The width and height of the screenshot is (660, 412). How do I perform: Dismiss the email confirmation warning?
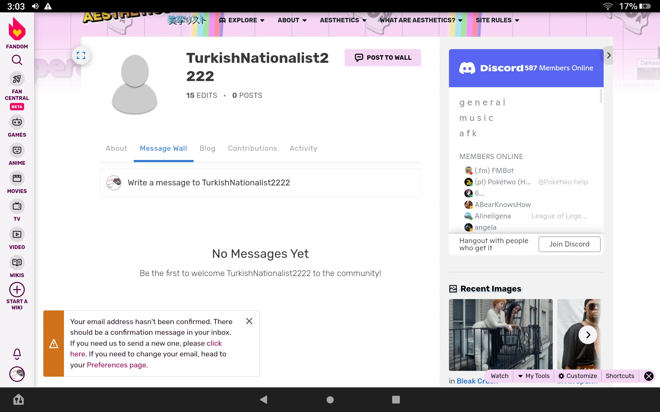(249, 321)
